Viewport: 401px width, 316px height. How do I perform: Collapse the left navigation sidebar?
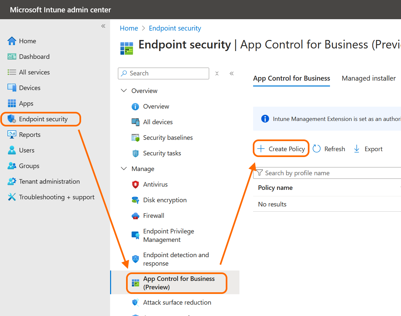pos(103,26)
